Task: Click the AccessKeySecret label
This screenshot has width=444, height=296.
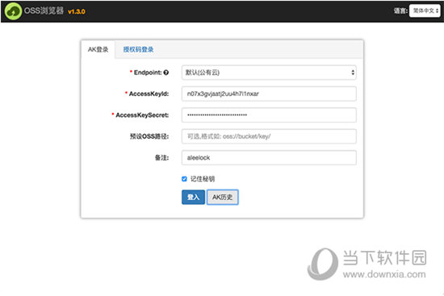Action: point(142,115)
